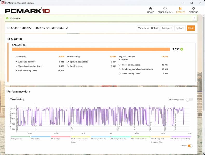Click the Photo Editing marker on chart

click(151, 126)
